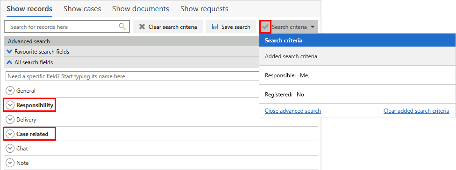This screenshot has height=170, width=456.
Task: Click the Advanced search header bar
Action: coord(131,41)
